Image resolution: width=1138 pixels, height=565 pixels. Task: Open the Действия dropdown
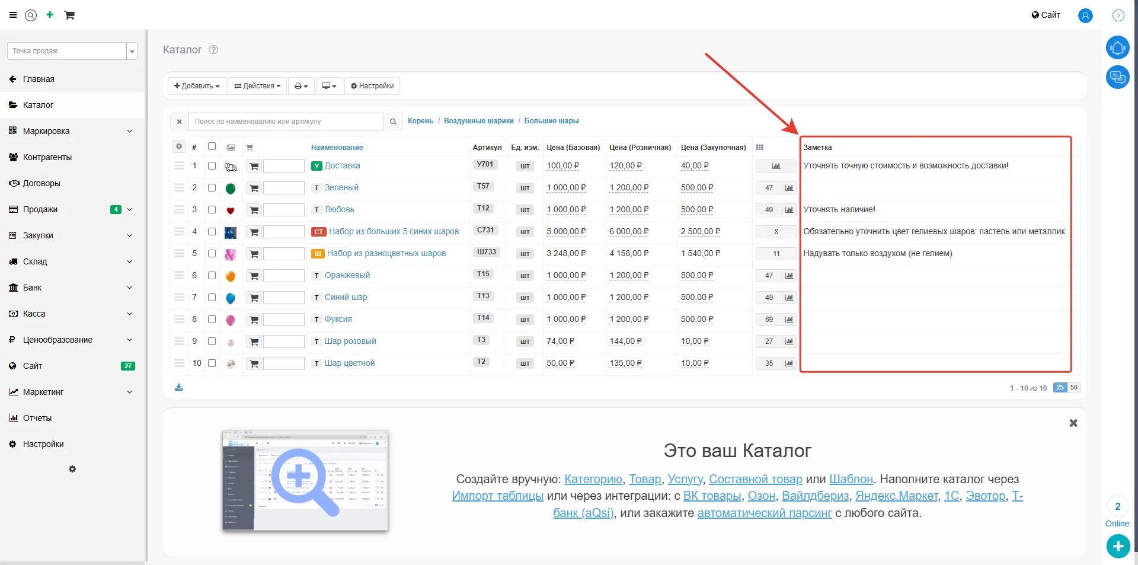[x=257, y=86]
